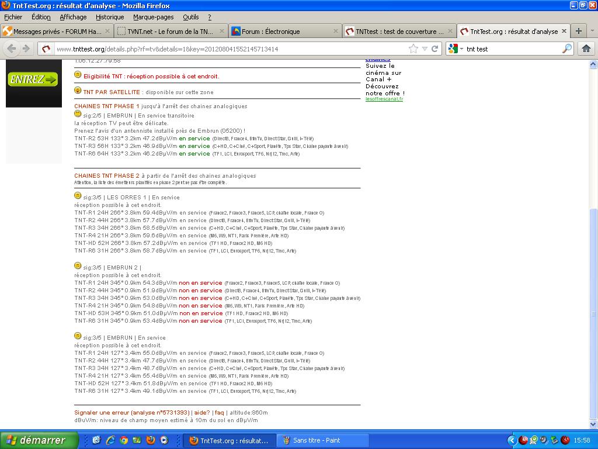The image size is (598, 449).
Task: Click the faq link
Action: pyautogui.click(x=220, y=413)
